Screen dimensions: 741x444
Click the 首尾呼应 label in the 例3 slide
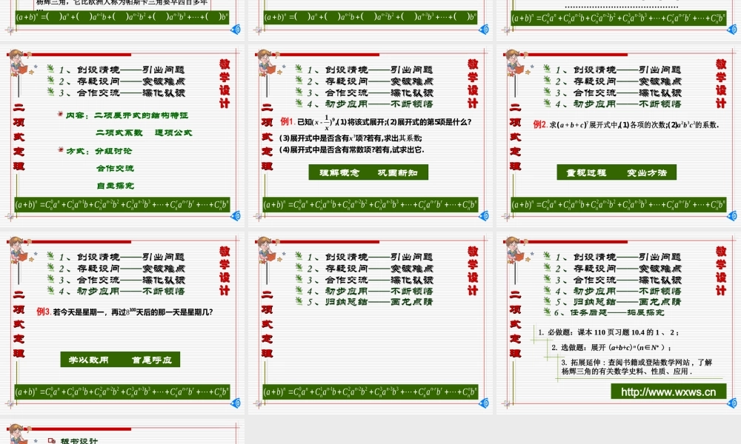[x=152, y=360]
